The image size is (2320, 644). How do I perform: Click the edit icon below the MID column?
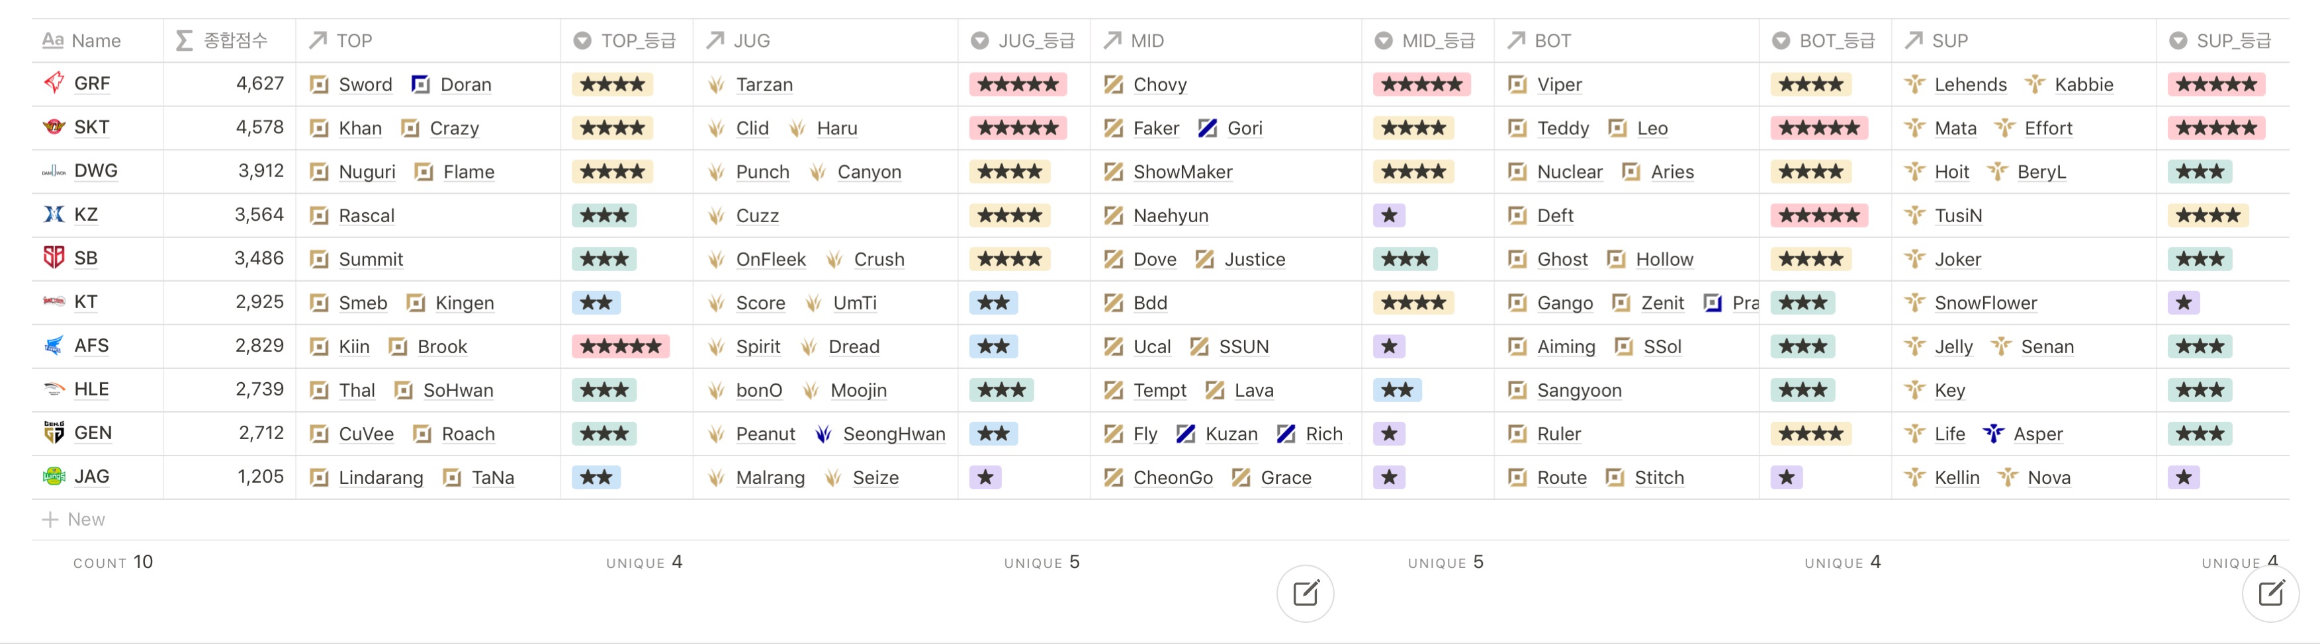point(1305,594)
